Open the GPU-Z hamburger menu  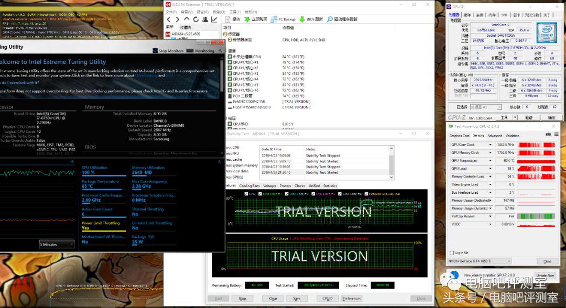(556, 134)
